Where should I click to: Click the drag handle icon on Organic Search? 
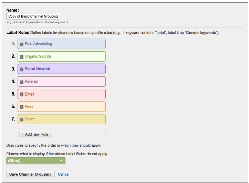pos(22,57)
